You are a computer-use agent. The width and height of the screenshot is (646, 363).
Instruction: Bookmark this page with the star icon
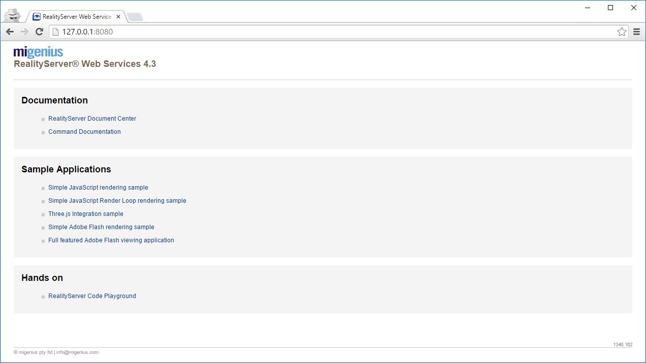622,32
